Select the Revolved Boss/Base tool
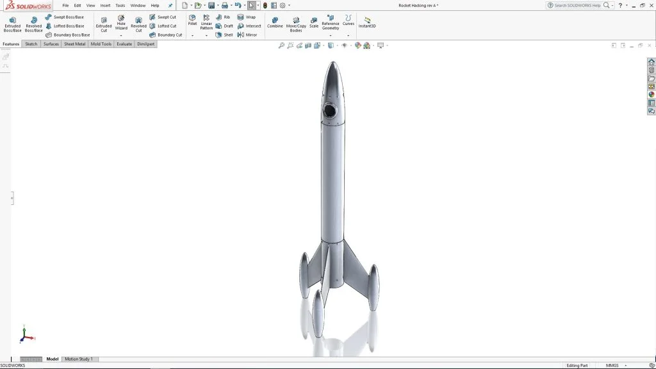 point(33,24)
